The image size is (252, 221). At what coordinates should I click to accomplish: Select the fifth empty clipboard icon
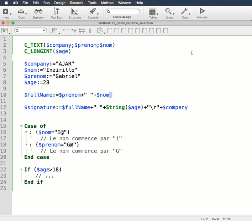point(138,31)
